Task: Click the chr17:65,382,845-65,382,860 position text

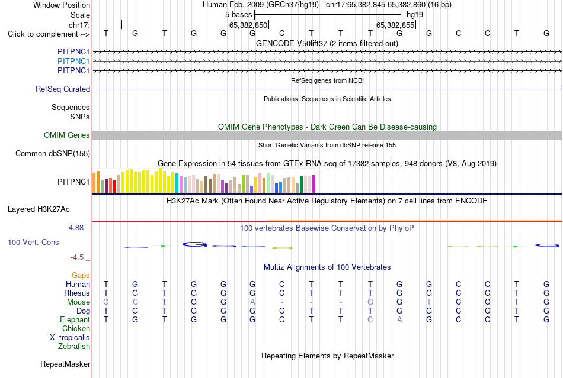Action: click(389, 5)
